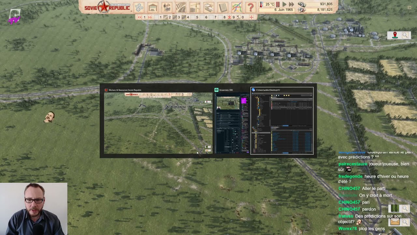This screenshot has height=235, width=417.
Task: Switch to the Desktop FC file manager thumbnail
Action: click(x=282, y=120)
